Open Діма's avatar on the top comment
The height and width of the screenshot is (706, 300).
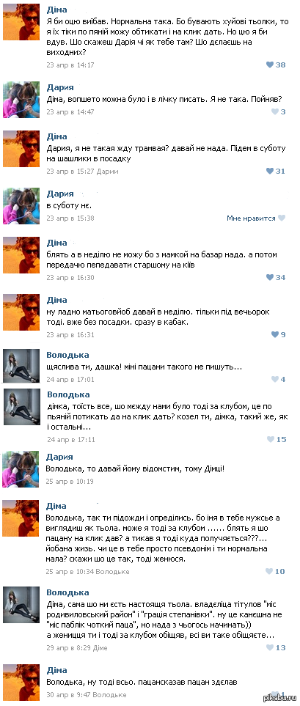(21, 21)
